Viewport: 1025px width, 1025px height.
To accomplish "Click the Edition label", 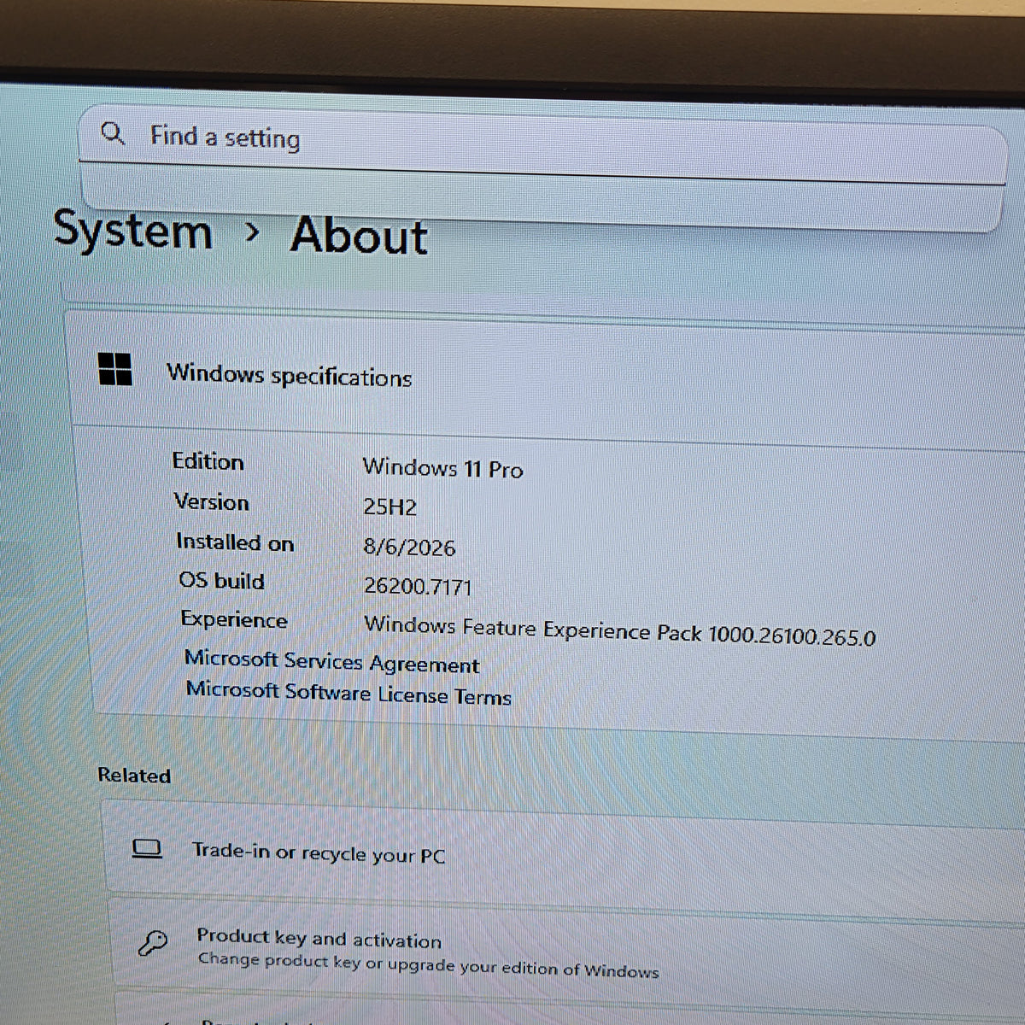I will tap(208, 461).
